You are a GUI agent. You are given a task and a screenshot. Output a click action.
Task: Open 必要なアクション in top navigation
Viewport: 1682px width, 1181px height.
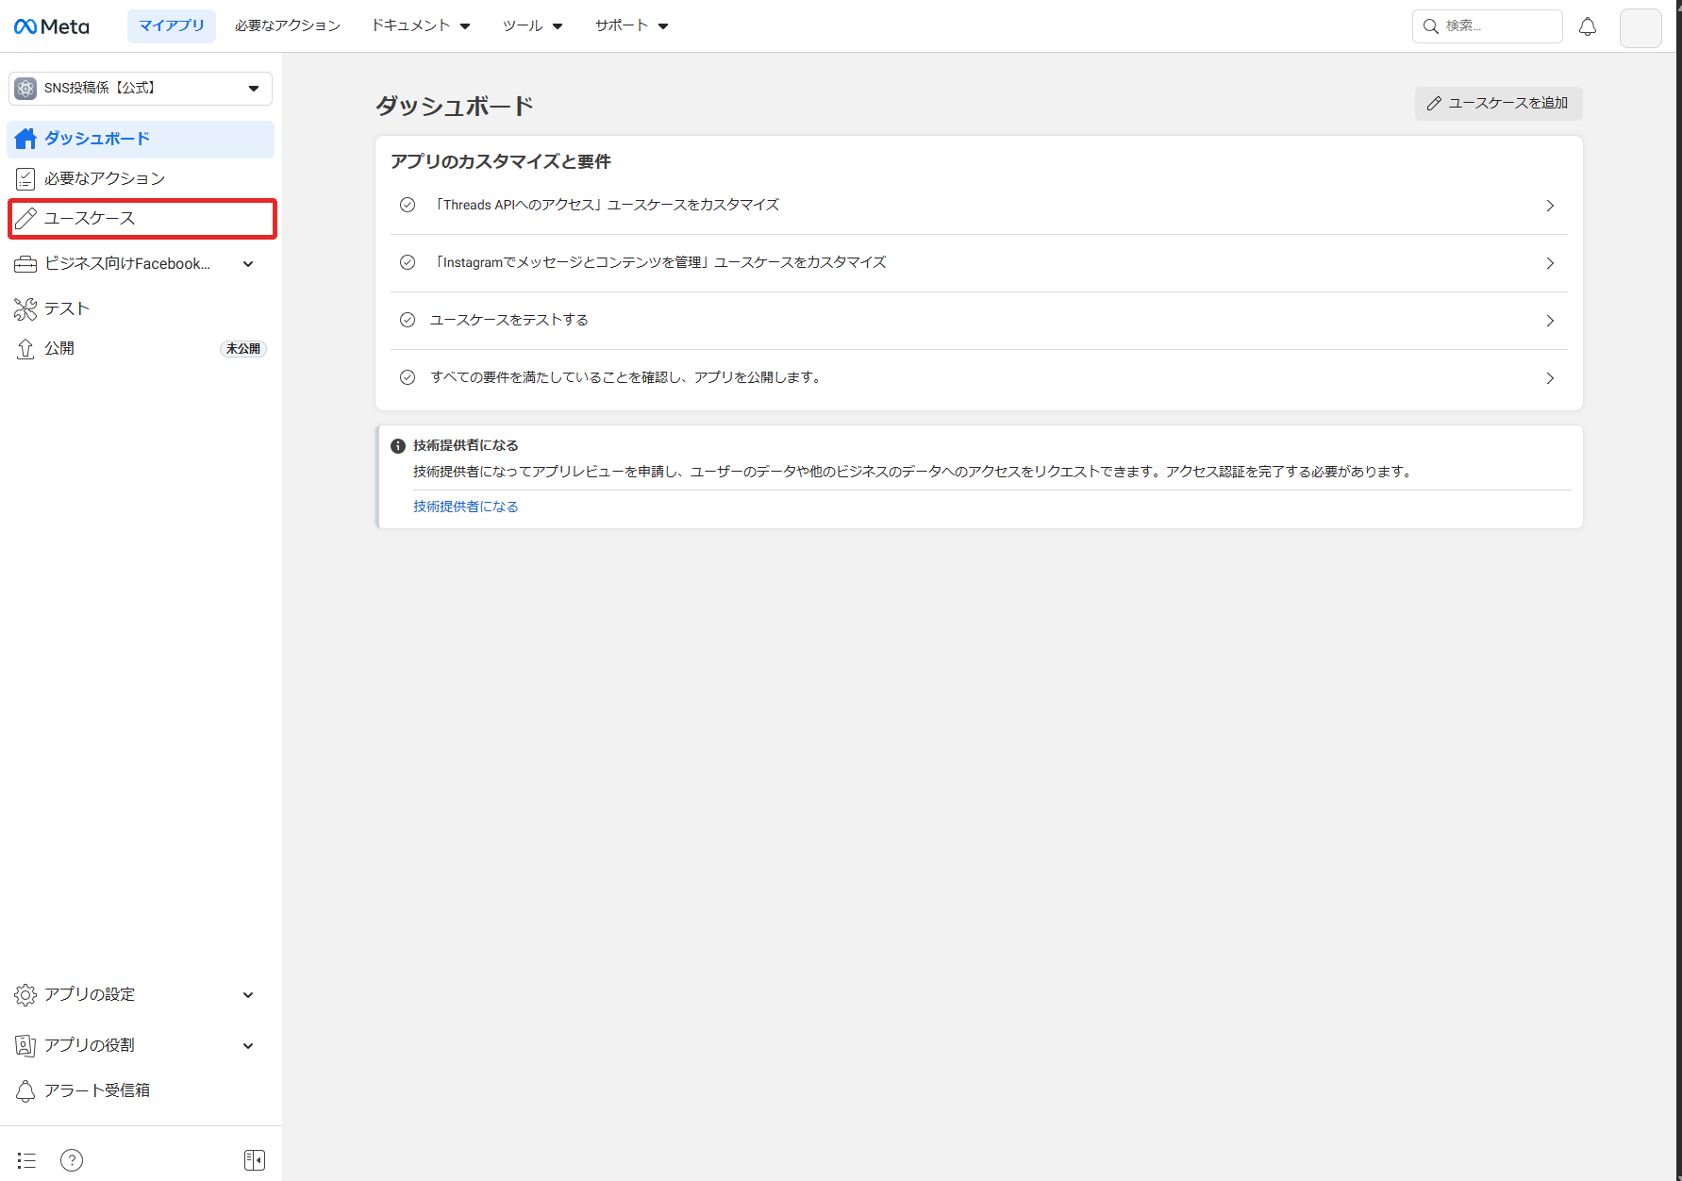click(288, 26)
